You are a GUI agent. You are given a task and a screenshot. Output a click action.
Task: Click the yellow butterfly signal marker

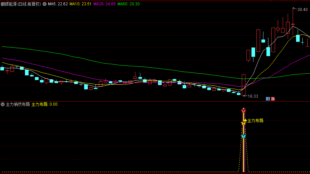click(243, 124)
